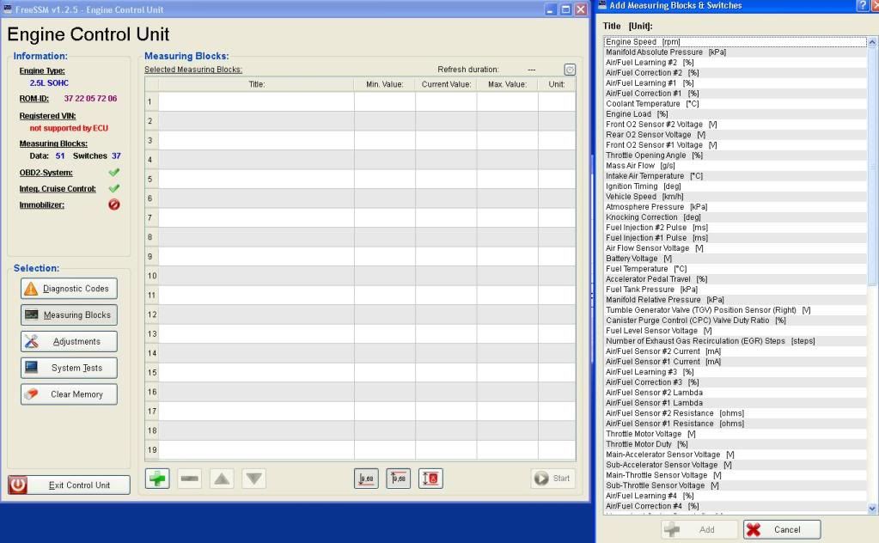Screen dimensions: 879x543
Task: Select 'Knocking Correction [deg]'
Action: point(735,217)
